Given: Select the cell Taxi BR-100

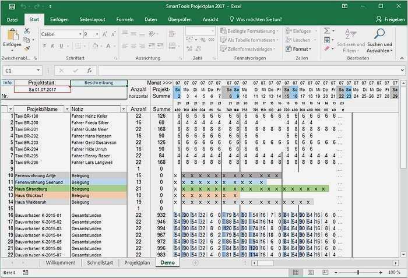Looking at the screenshot, I should click(42, 116).
